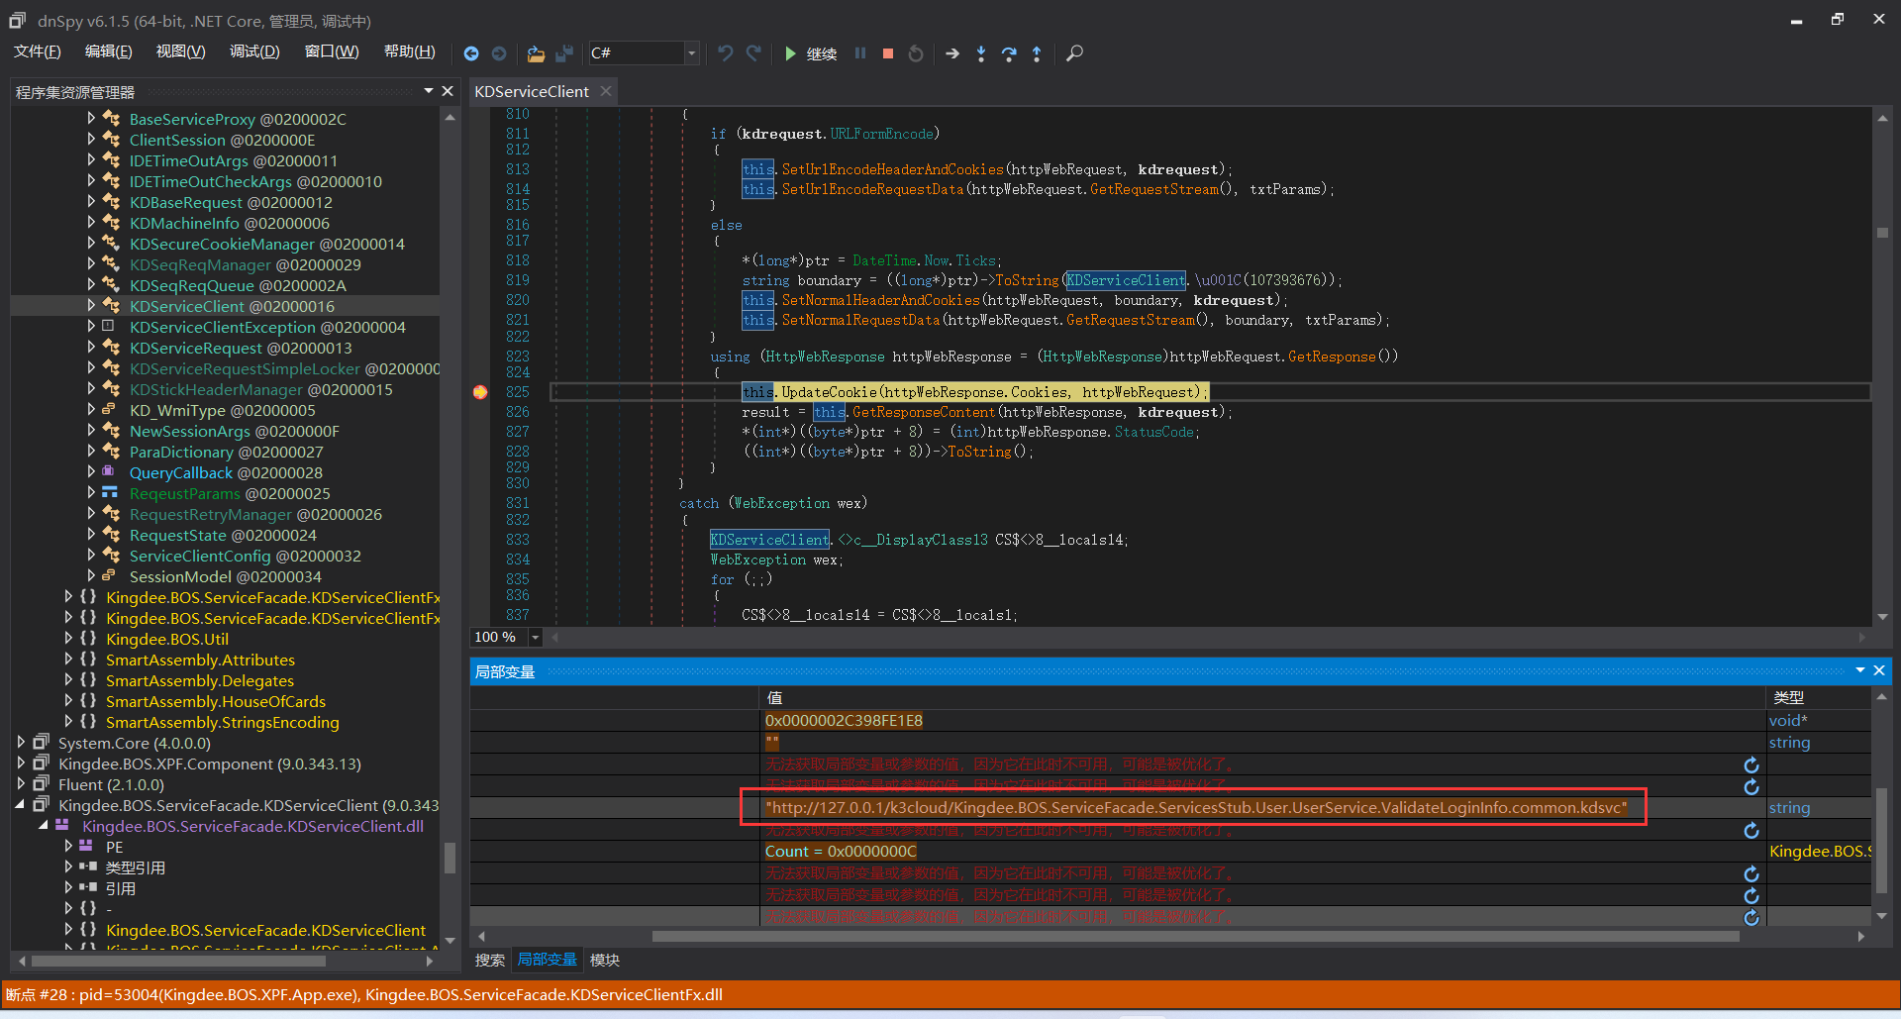
Task: Click the locals panel horizontal scrollbar
Action: [x=1194, y=936]
